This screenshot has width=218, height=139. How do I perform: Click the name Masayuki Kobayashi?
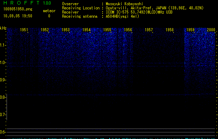[124, 4]
